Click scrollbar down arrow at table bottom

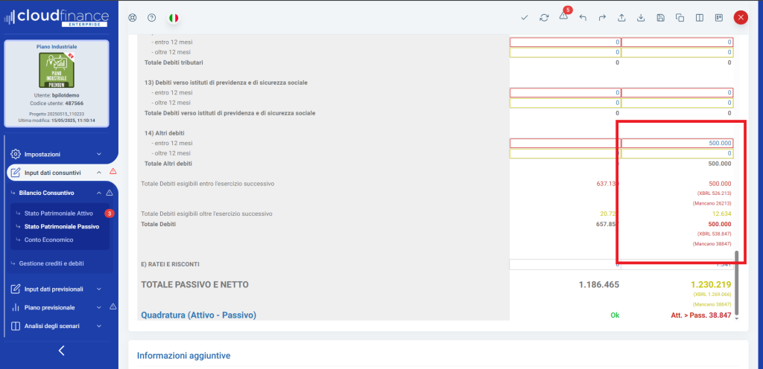point(738,318)
